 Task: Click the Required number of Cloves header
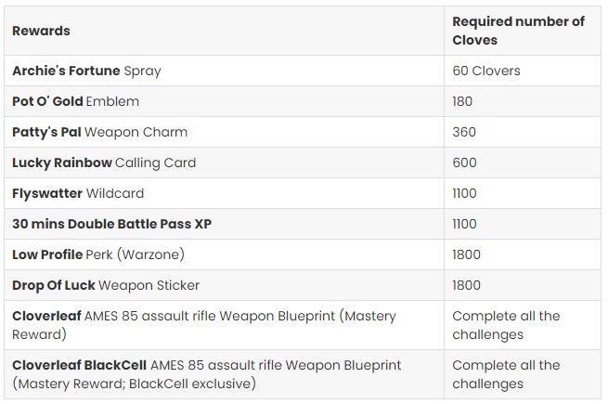[518, 31]
